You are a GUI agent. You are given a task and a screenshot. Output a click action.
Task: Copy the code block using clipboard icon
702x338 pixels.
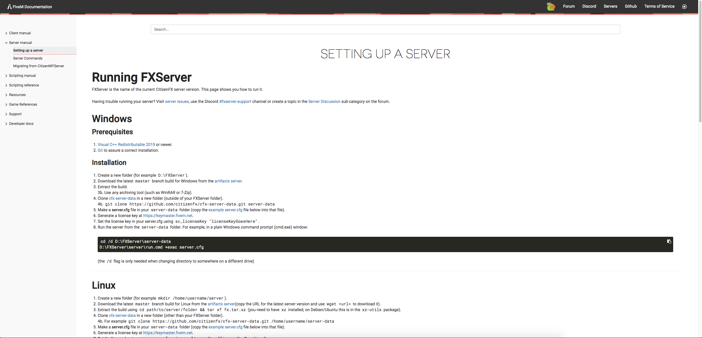(x=669, y=241)
